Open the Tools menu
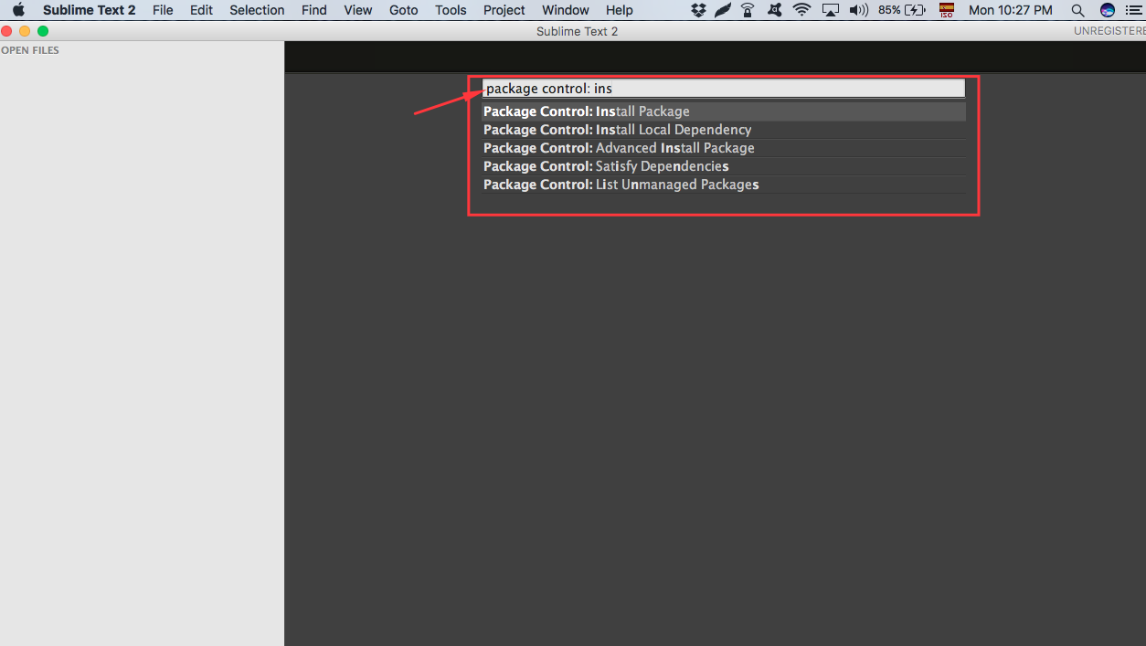This screenshot has height=646, width=1146. [x=451, y=10]
